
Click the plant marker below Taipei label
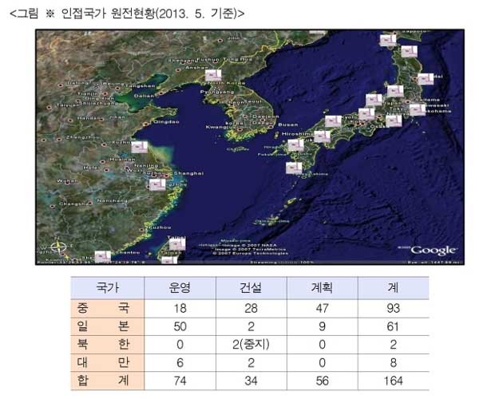tap(177, 244)
